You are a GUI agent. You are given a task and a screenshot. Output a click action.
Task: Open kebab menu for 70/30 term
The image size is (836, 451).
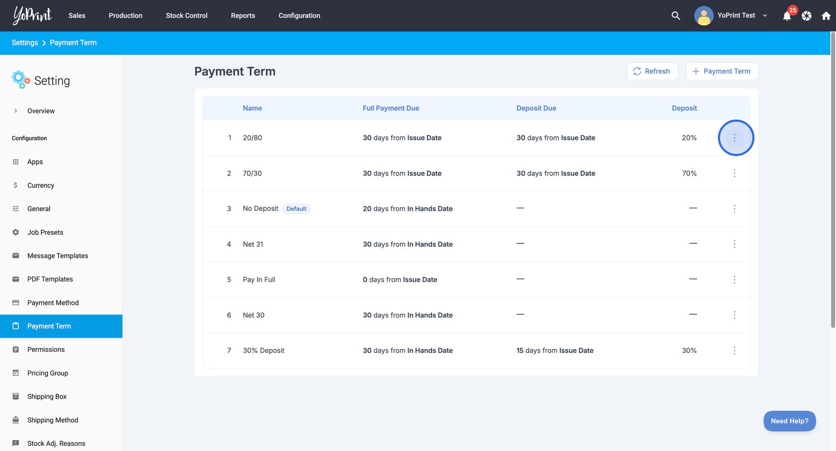(x=734, y=173)
